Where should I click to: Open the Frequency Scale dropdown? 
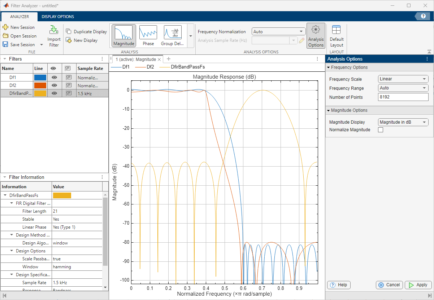[403, 79]
